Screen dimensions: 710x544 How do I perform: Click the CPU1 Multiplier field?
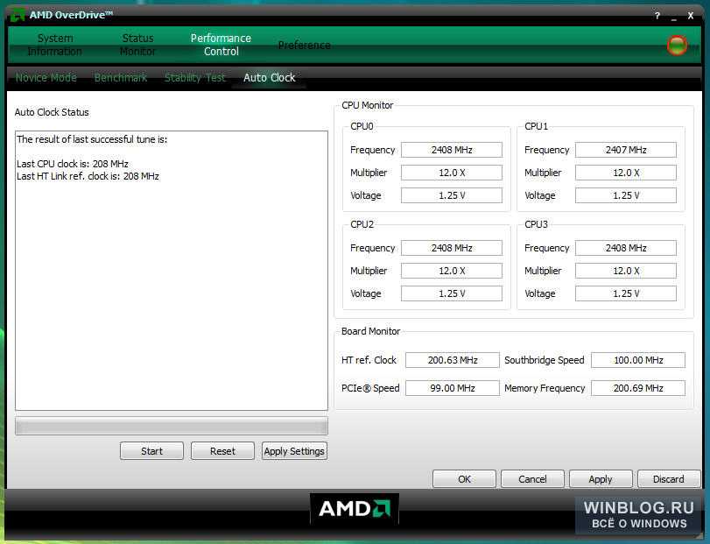tap(626, 173)
